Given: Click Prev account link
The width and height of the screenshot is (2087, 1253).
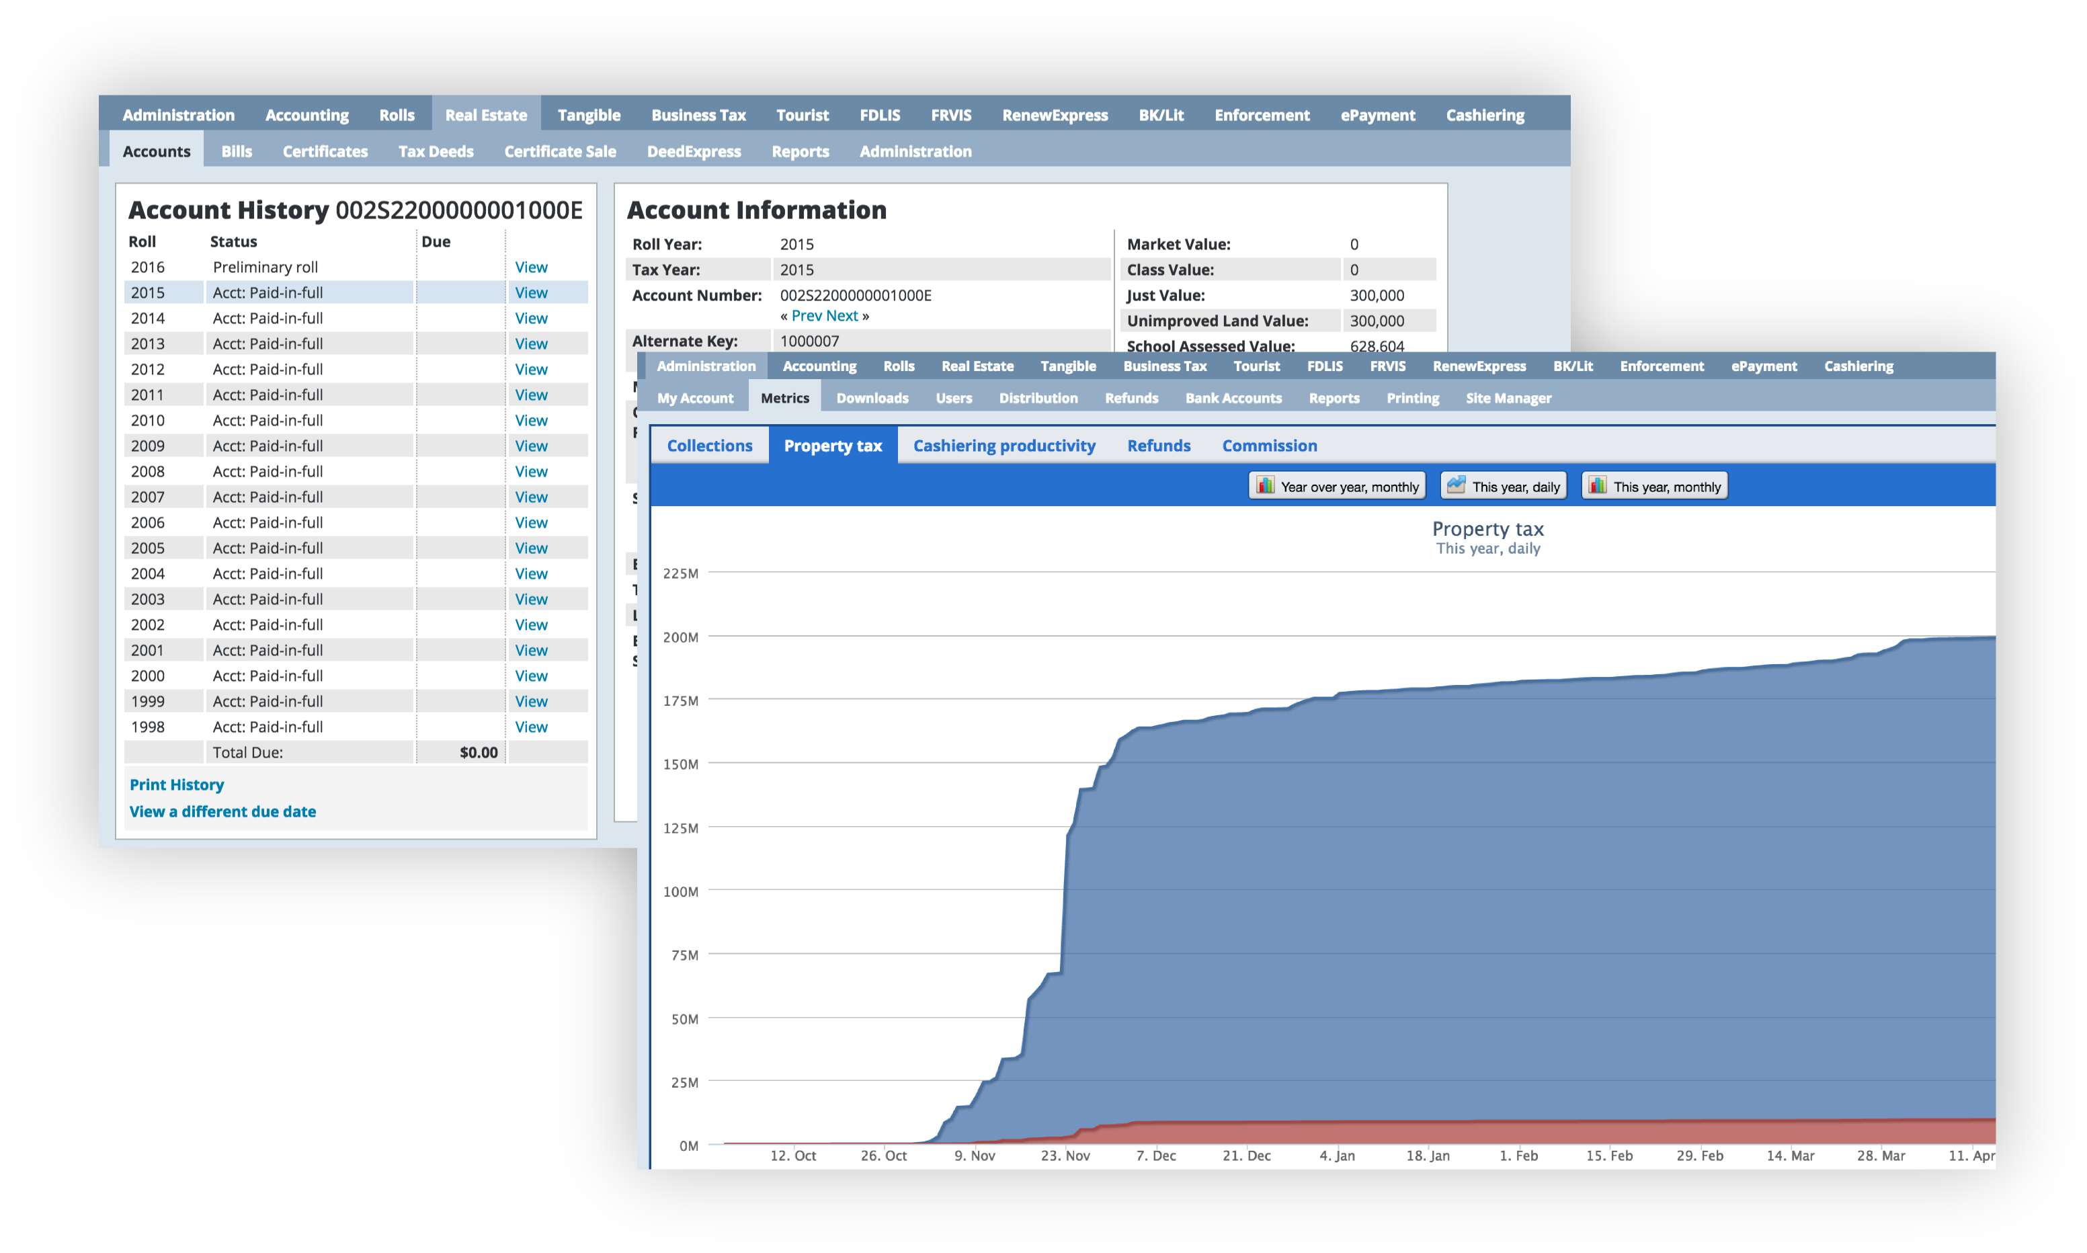Looking at the screenshot, I should [807, 315].
